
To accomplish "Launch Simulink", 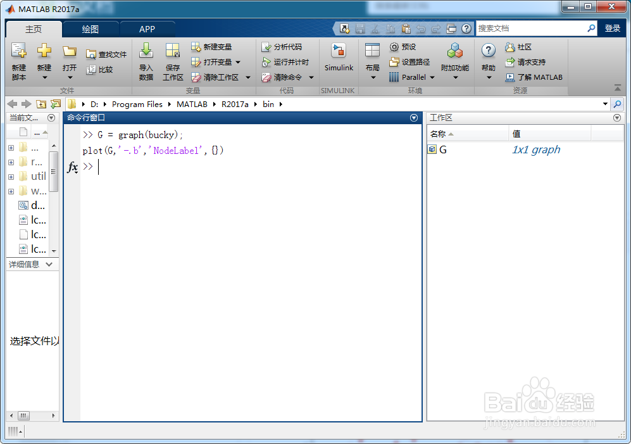I will pyautogui.click(x=339, y=57).
